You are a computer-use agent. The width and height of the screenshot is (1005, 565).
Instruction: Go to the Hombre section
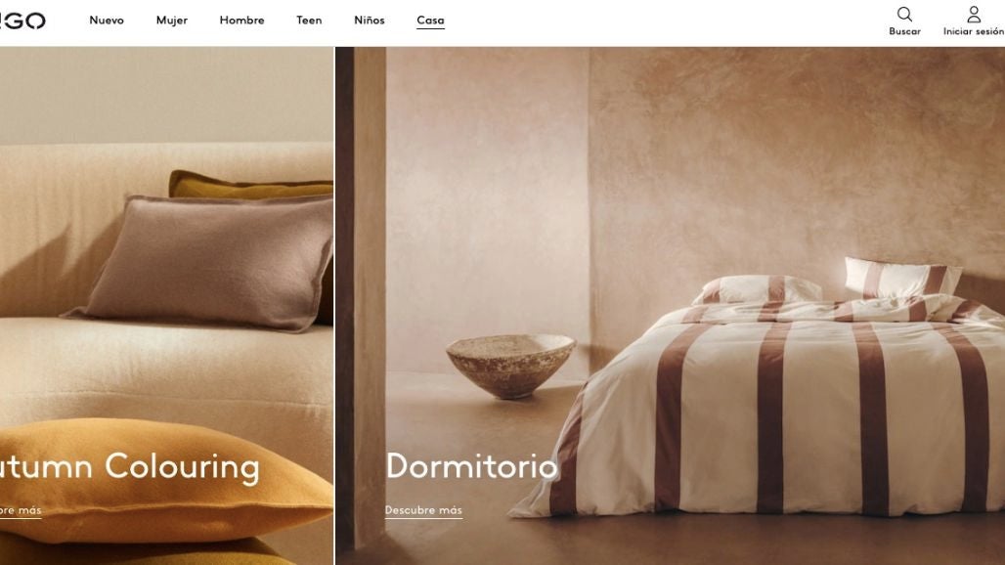pos(241,21)
